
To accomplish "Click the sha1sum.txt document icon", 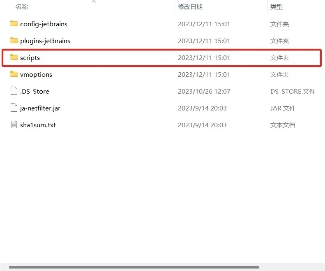I will click(14, 125).
